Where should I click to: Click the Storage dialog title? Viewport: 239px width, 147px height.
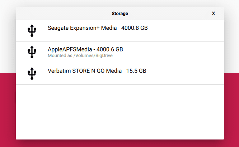(x=120, y=14)
